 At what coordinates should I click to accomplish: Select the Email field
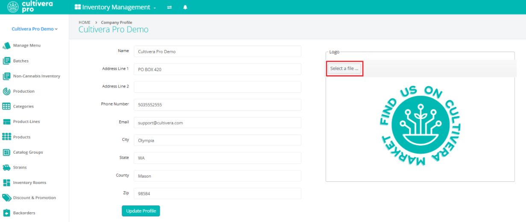(x=217, y=123)
